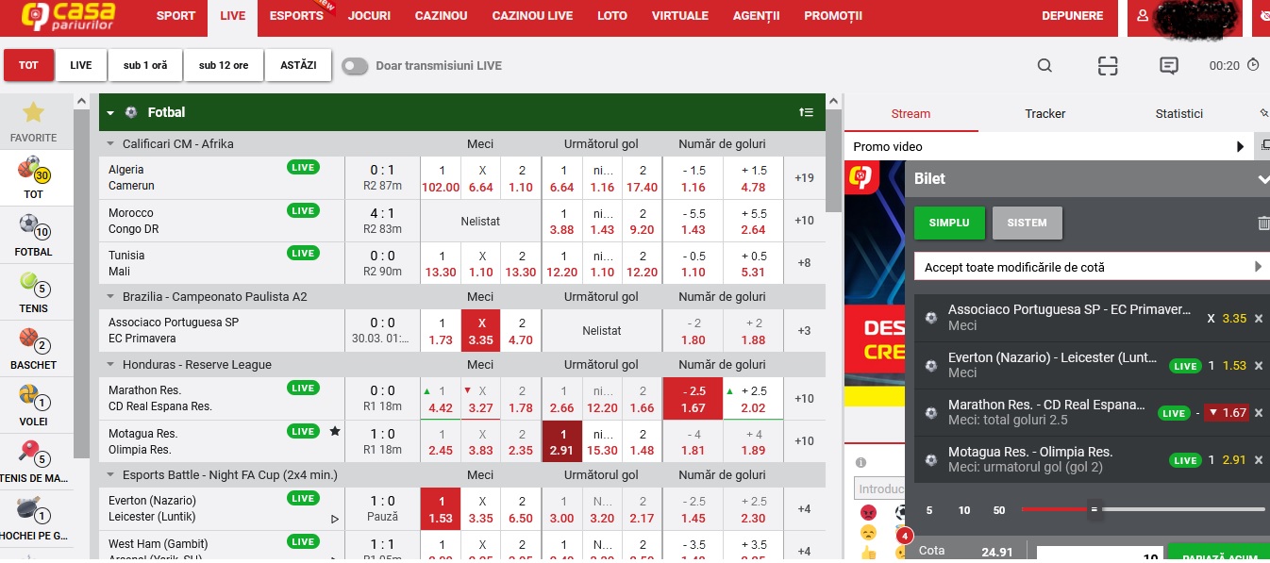This screenshot has width=1270, height=563.
Task: Expand +19 more markets for Algeria-Camerun
Action: tap(804, 178)
